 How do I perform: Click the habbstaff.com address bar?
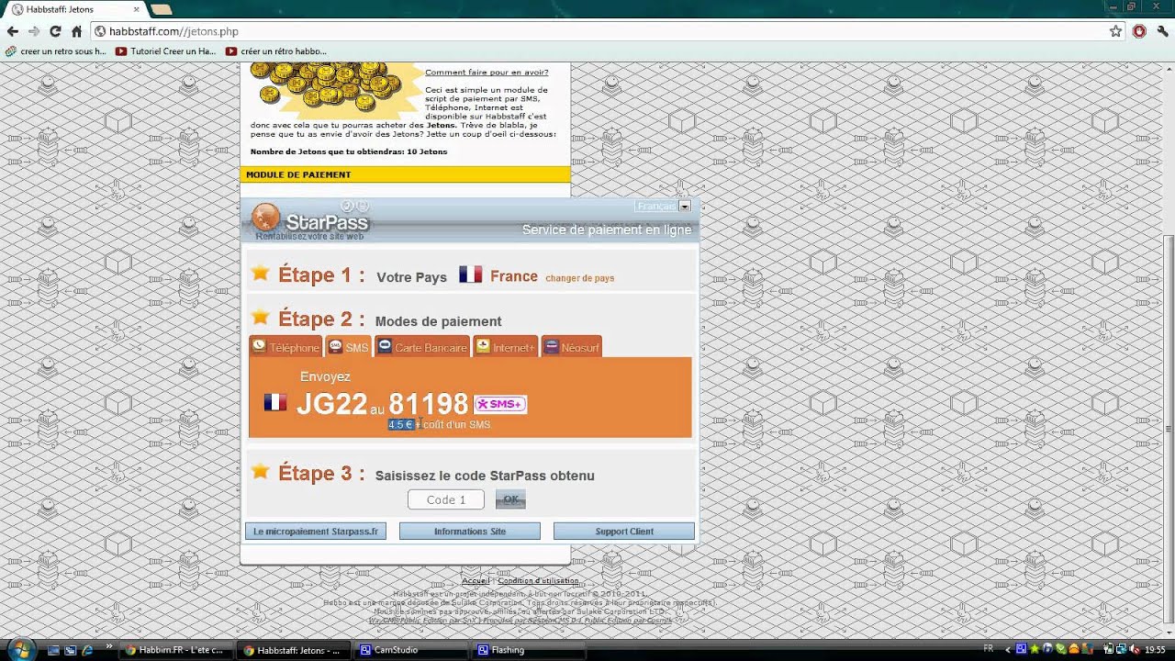coord(597,31)
